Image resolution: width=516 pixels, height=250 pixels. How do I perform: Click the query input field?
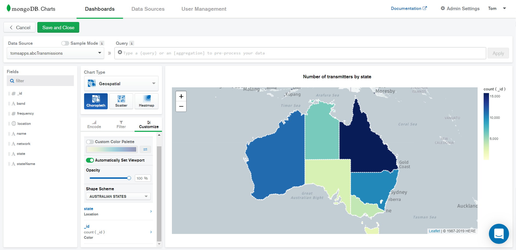tap(300, 53)
